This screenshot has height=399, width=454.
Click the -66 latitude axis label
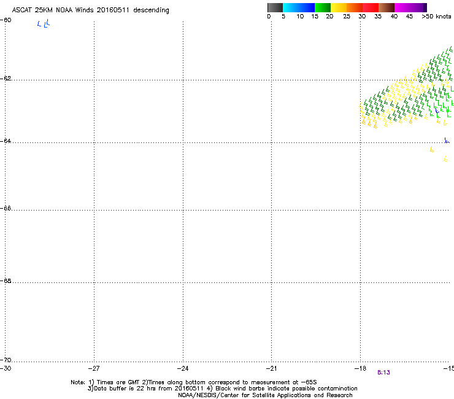tap(6, 208)
